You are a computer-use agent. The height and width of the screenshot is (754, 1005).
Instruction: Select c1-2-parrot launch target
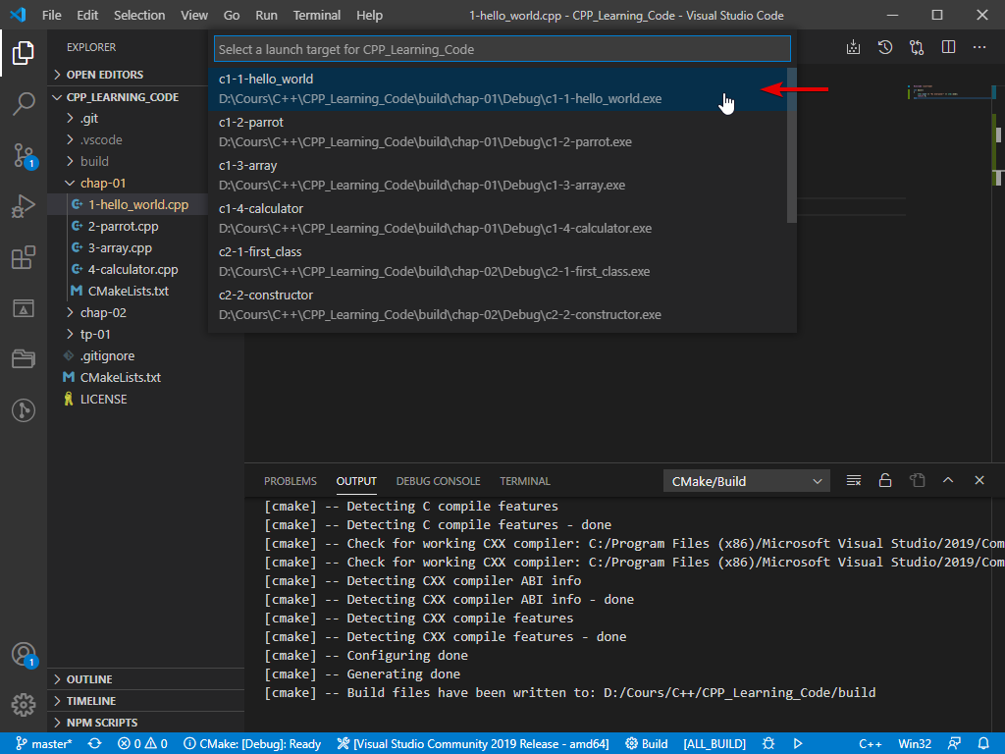[x=499, y=133]
